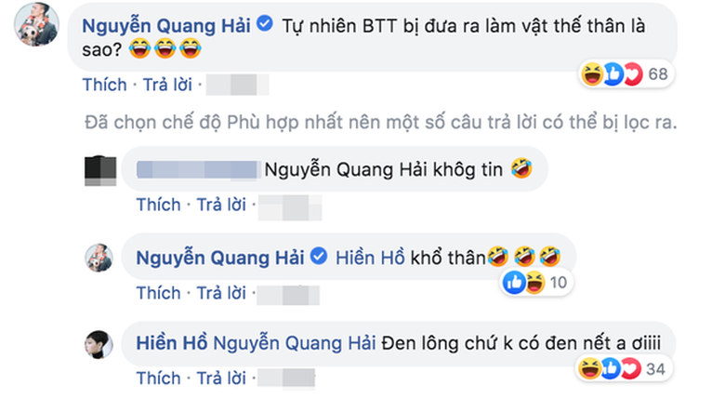Open reactions showing 68 on top comment

click(x=626, y=74)
